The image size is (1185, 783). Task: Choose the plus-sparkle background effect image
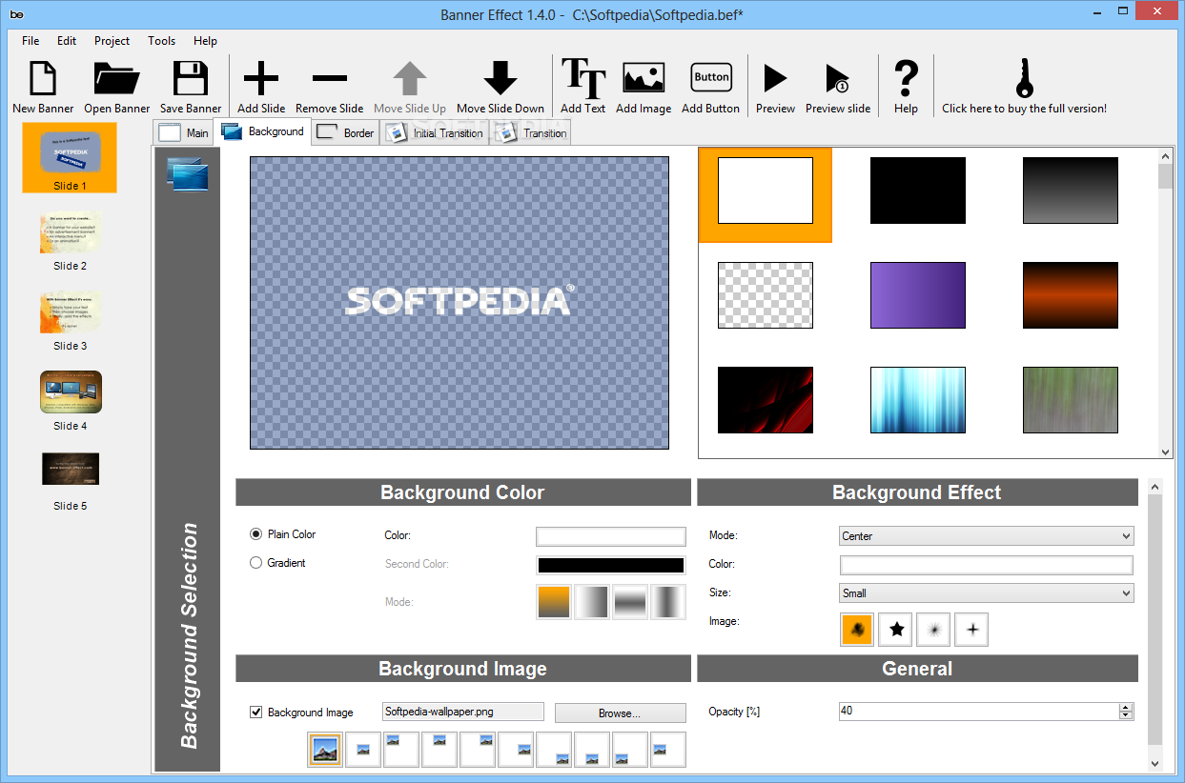tap(971, 630)
